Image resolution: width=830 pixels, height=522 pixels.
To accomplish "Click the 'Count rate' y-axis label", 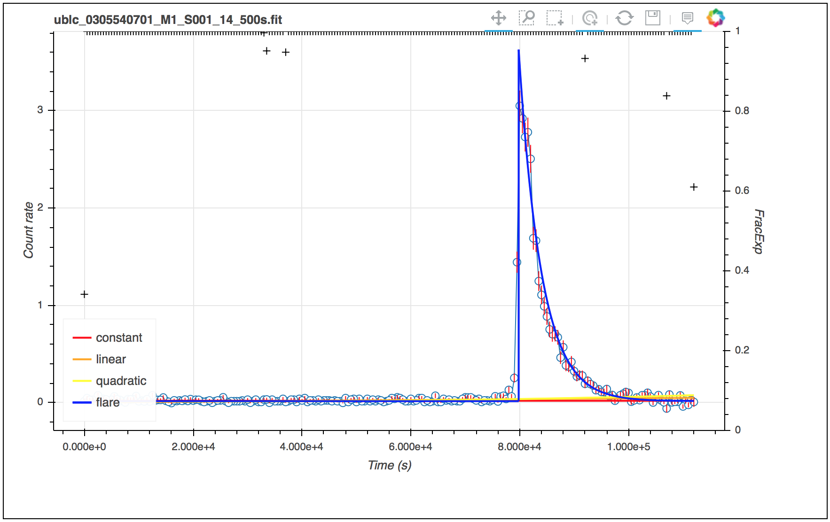I will click(x=29, y=230).
